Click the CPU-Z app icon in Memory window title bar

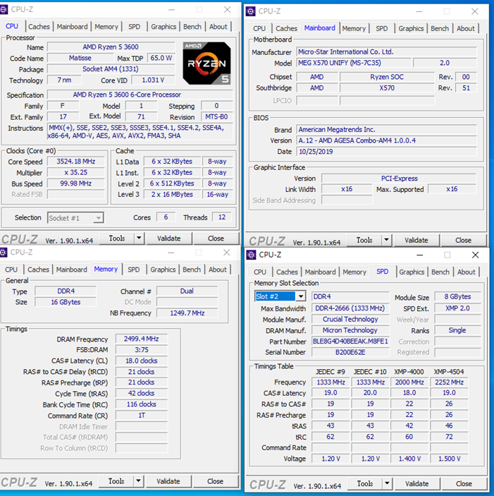click(x=3, y=253)
